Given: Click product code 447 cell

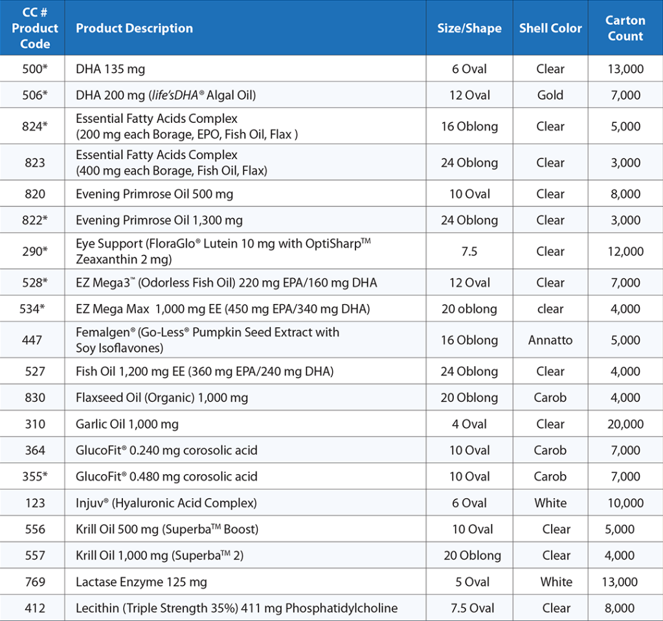Looking at the screenshot, I should tap(34, 340).
